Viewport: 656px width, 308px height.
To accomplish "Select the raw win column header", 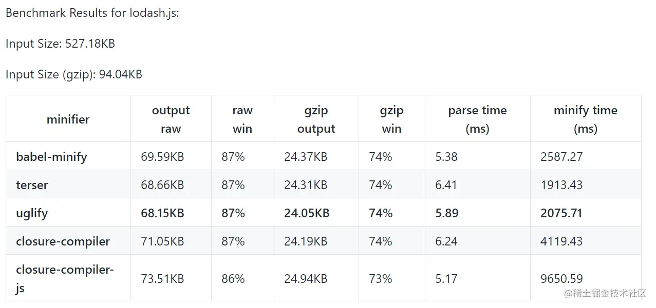I will tap(242, 119).
